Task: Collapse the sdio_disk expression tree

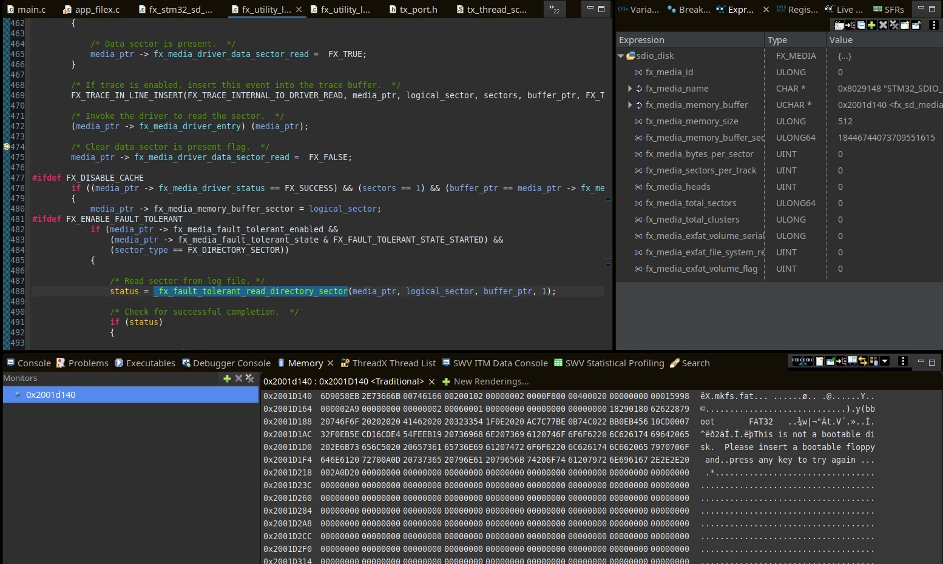Action: 621,56
